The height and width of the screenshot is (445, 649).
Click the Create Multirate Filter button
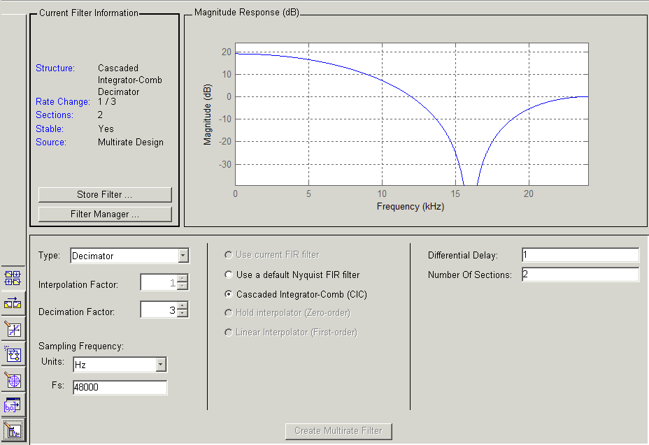[338, 431]
